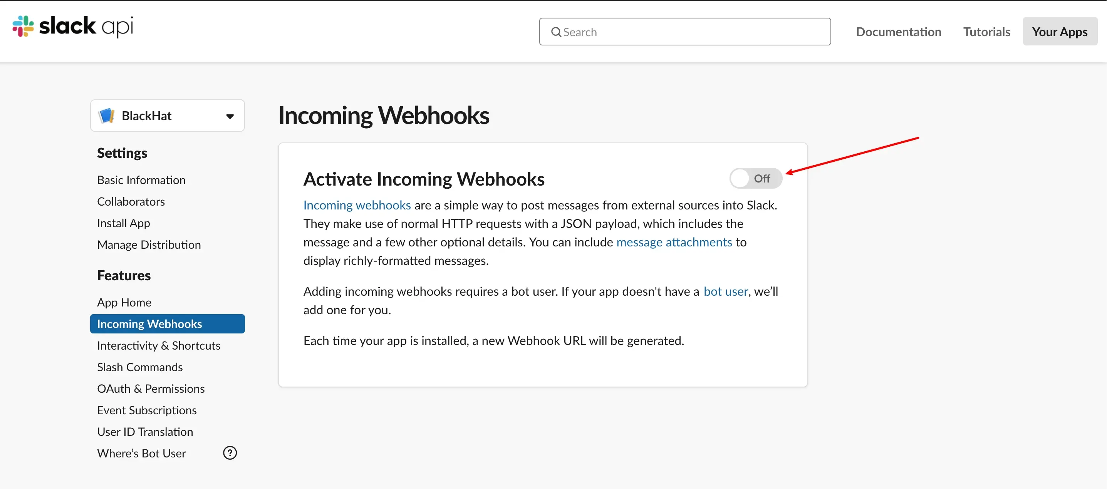
Task: Visit the bot user link
Action: [725, 291]
